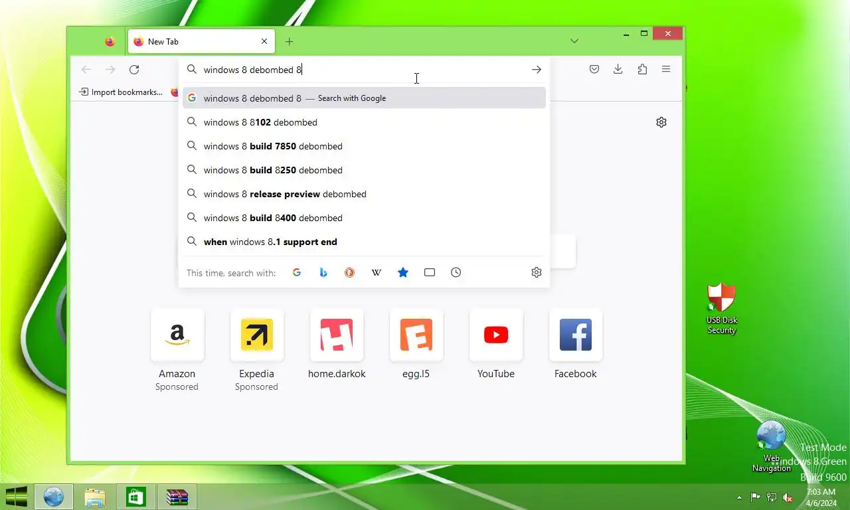Viewport: 850px width, 510px height.
Task: Reload the current page
Action: 134,70
